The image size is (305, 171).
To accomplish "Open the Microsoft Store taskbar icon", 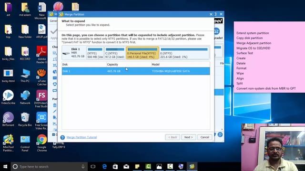I will [x=115, y=167].
